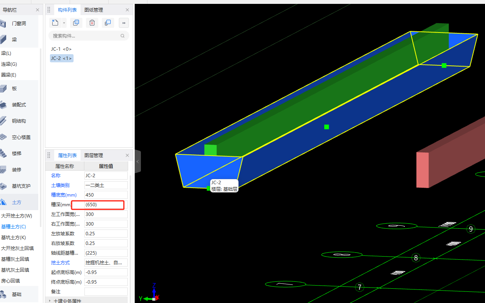Click axis bubble number 9
The width and height of the screenshot is (485, 303).
[471, 229]
